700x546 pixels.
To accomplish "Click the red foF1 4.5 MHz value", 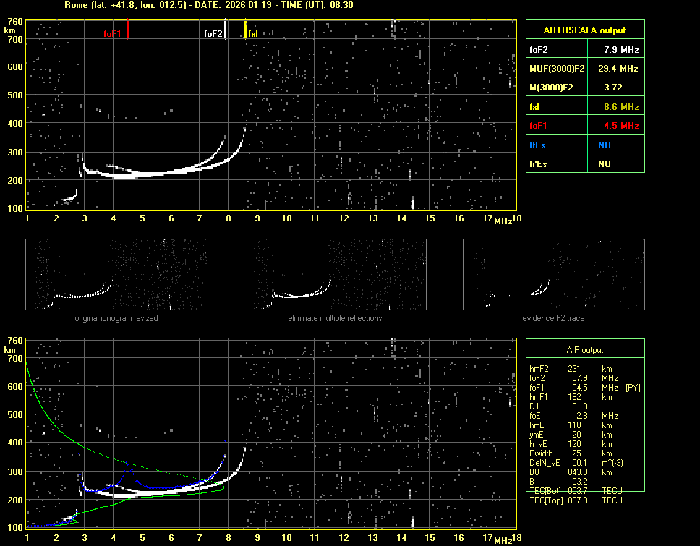I will 621,125.
